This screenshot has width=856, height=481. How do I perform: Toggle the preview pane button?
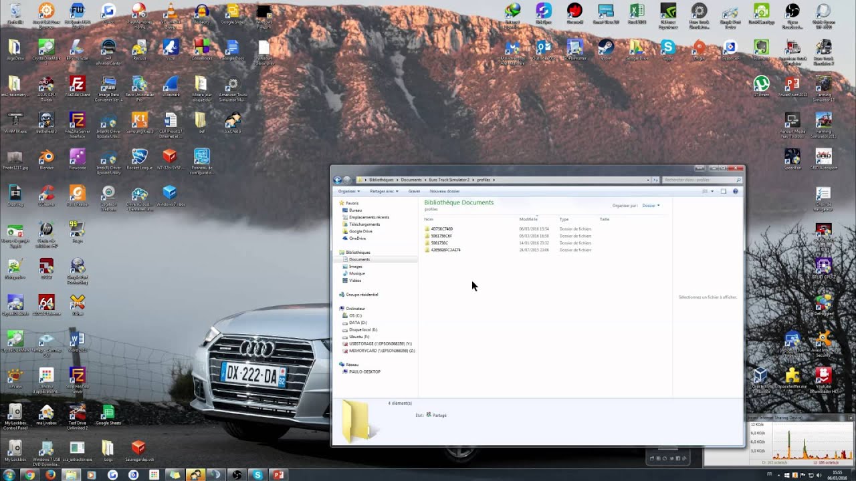tap(723, 191)
